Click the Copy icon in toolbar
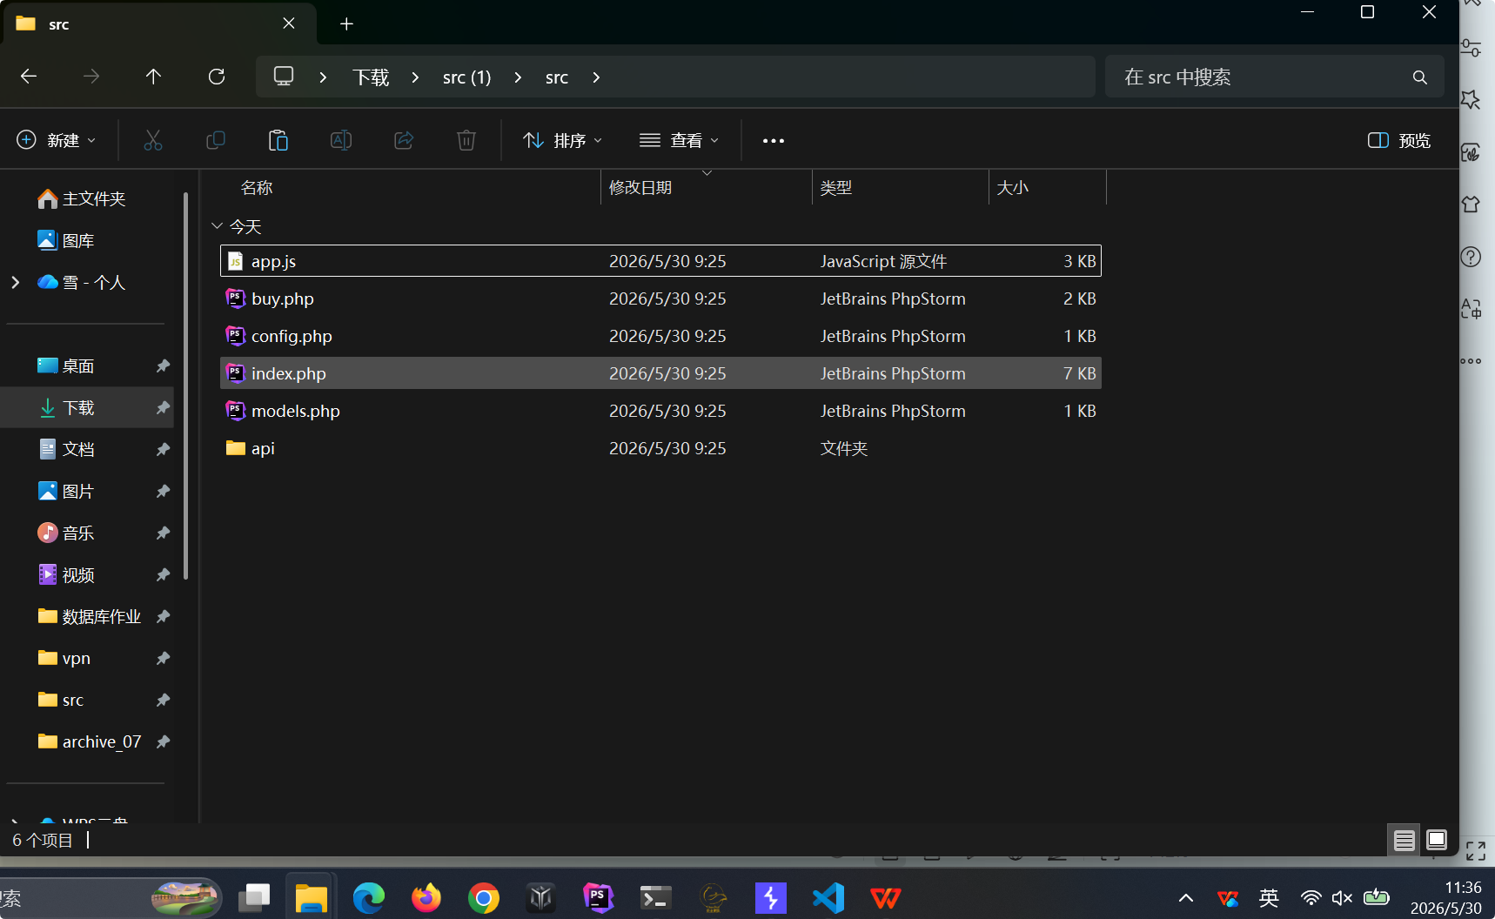Viewport: 1495px width, 919px height. [216, 140]
